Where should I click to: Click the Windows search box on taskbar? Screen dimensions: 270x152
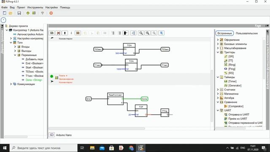[43, 148]
